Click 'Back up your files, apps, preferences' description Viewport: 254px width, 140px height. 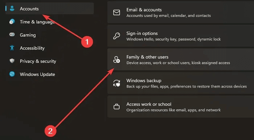pyautogui.click(x=187, y=86)
